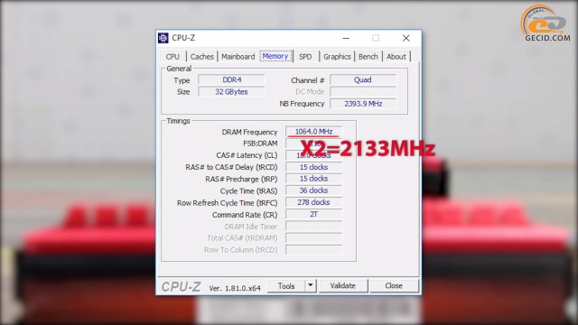
Task: Switch to the CPU tab
Action: tap(172, 56)
